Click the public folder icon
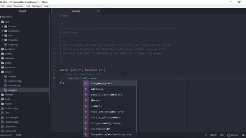Viewport: 246px width, 138px height. pyautogui.click(x=3, y=63)
